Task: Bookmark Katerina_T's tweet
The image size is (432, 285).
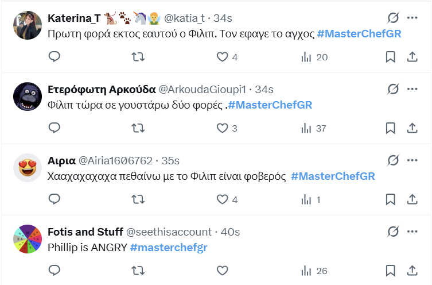Action: pyautogui.click(x=390, y=57)
